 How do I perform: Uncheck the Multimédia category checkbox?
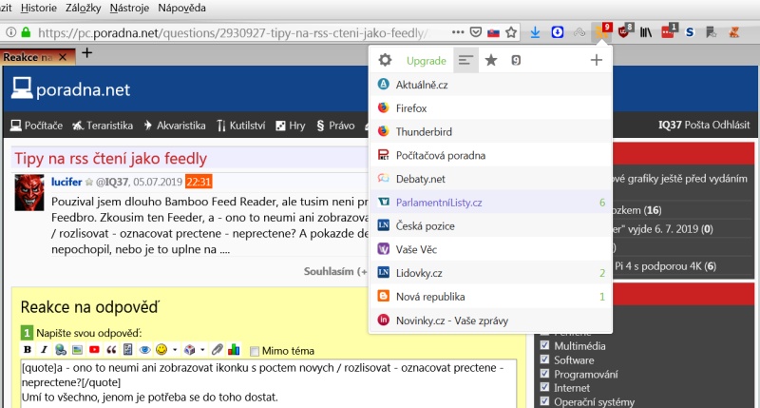click(x=544, y=345)
